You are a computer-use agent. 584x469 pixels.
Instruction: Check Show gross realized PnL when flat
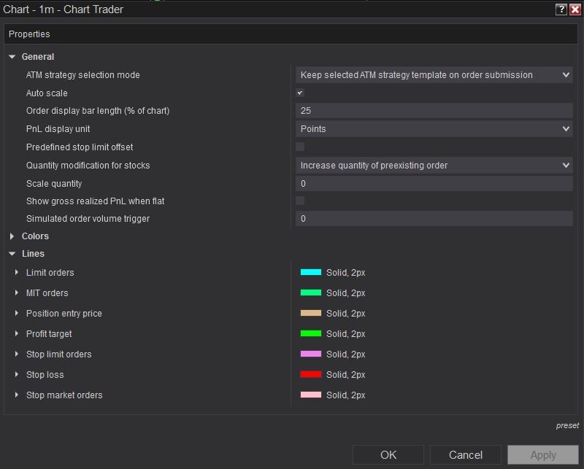pyautogui.click(x=300, y=201)
